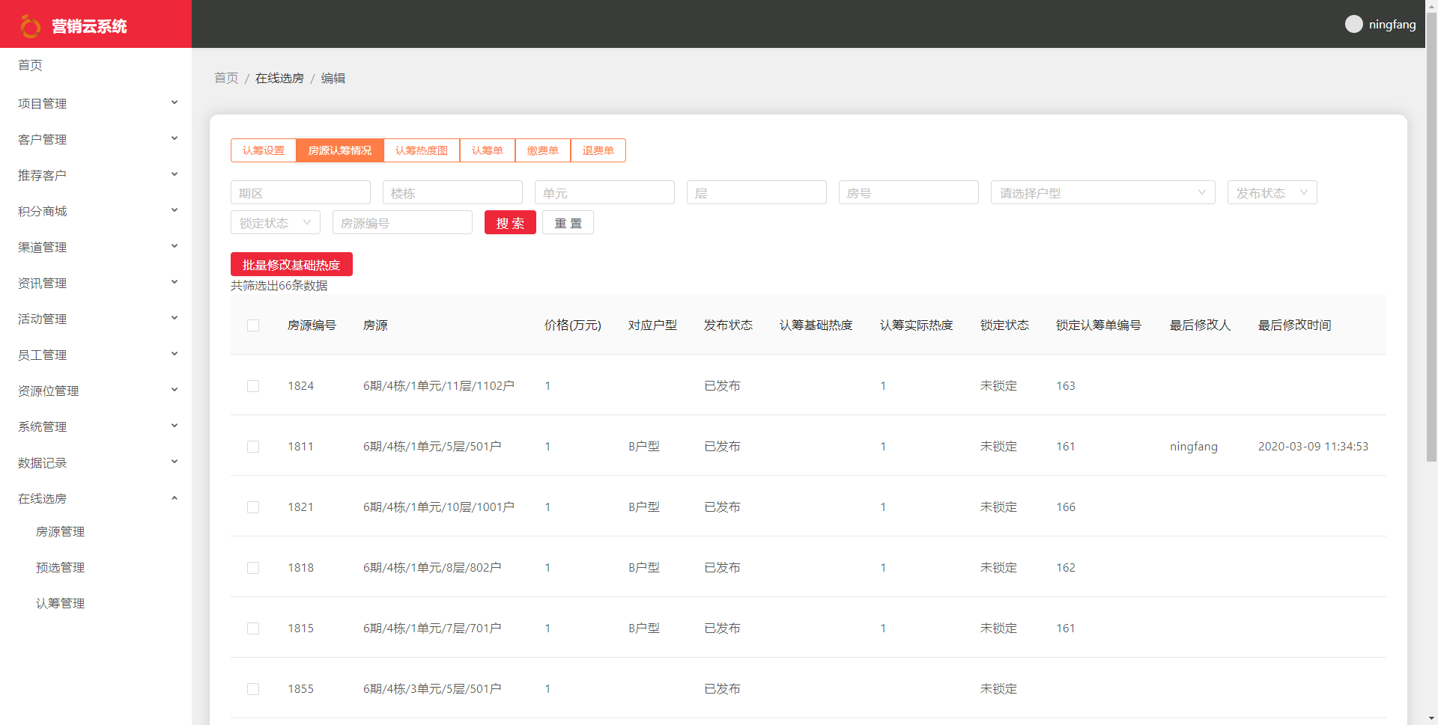Click the 在线选房 breadcrumb link
The image size is (1438, 725).
(x=279, y=79)
